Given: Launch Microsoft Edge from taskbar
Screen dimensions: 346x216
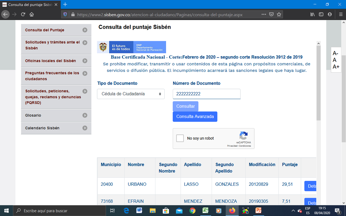Looking at the screenshot, I should (x=126, y=211).
